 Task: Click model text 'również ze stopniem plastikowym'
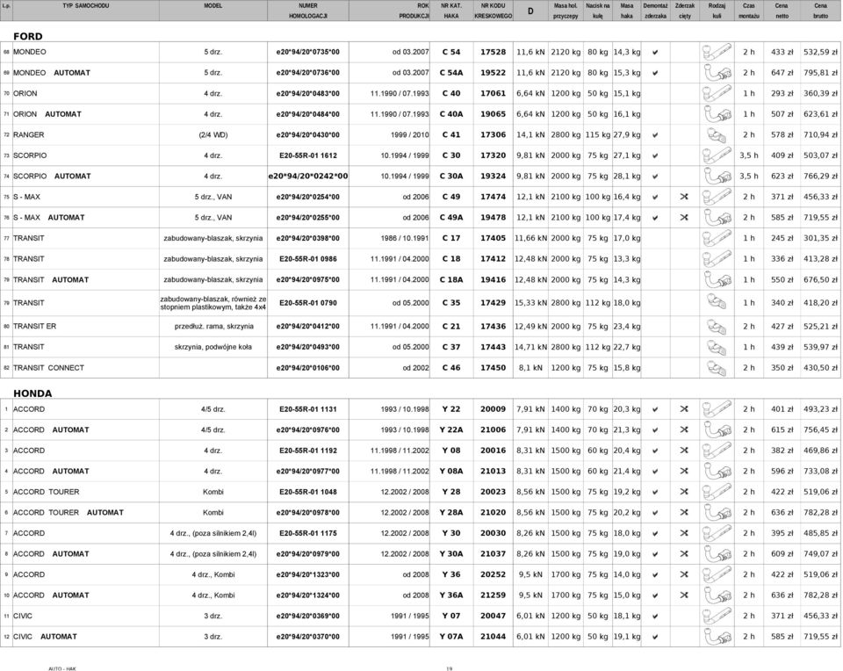click(x=213, y=303)
